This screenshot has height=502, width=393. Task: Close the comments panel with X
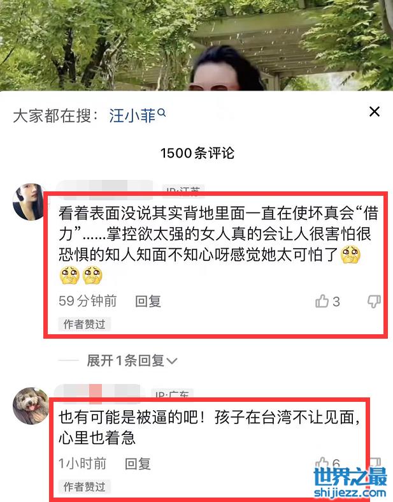375,112
